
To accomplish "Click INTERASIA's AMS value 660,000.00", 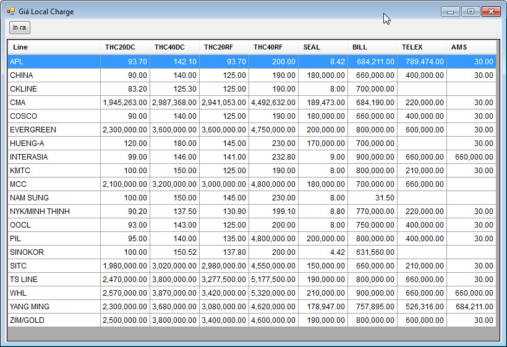I will 471,157.
